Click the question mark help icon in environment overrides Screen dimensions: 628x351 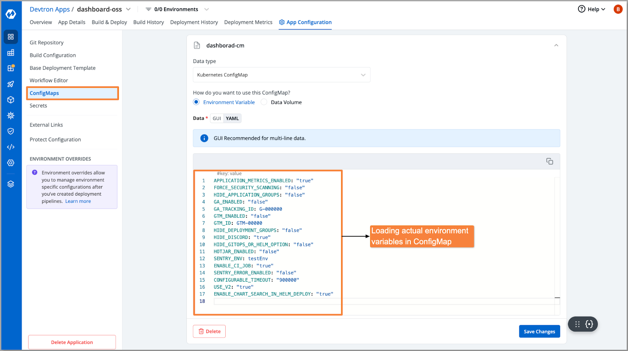point(35,173)
